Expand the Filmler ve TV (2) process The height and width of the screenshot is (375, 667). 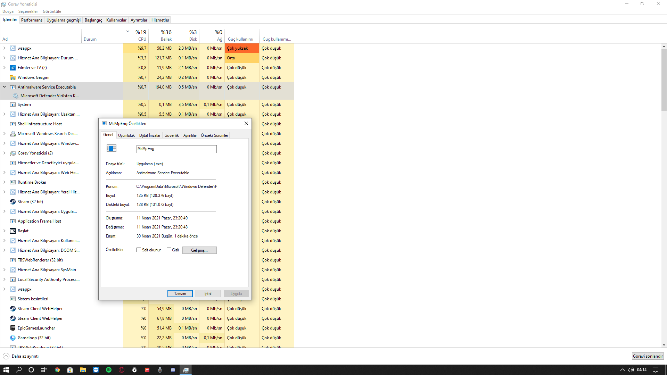pos(5,68)
